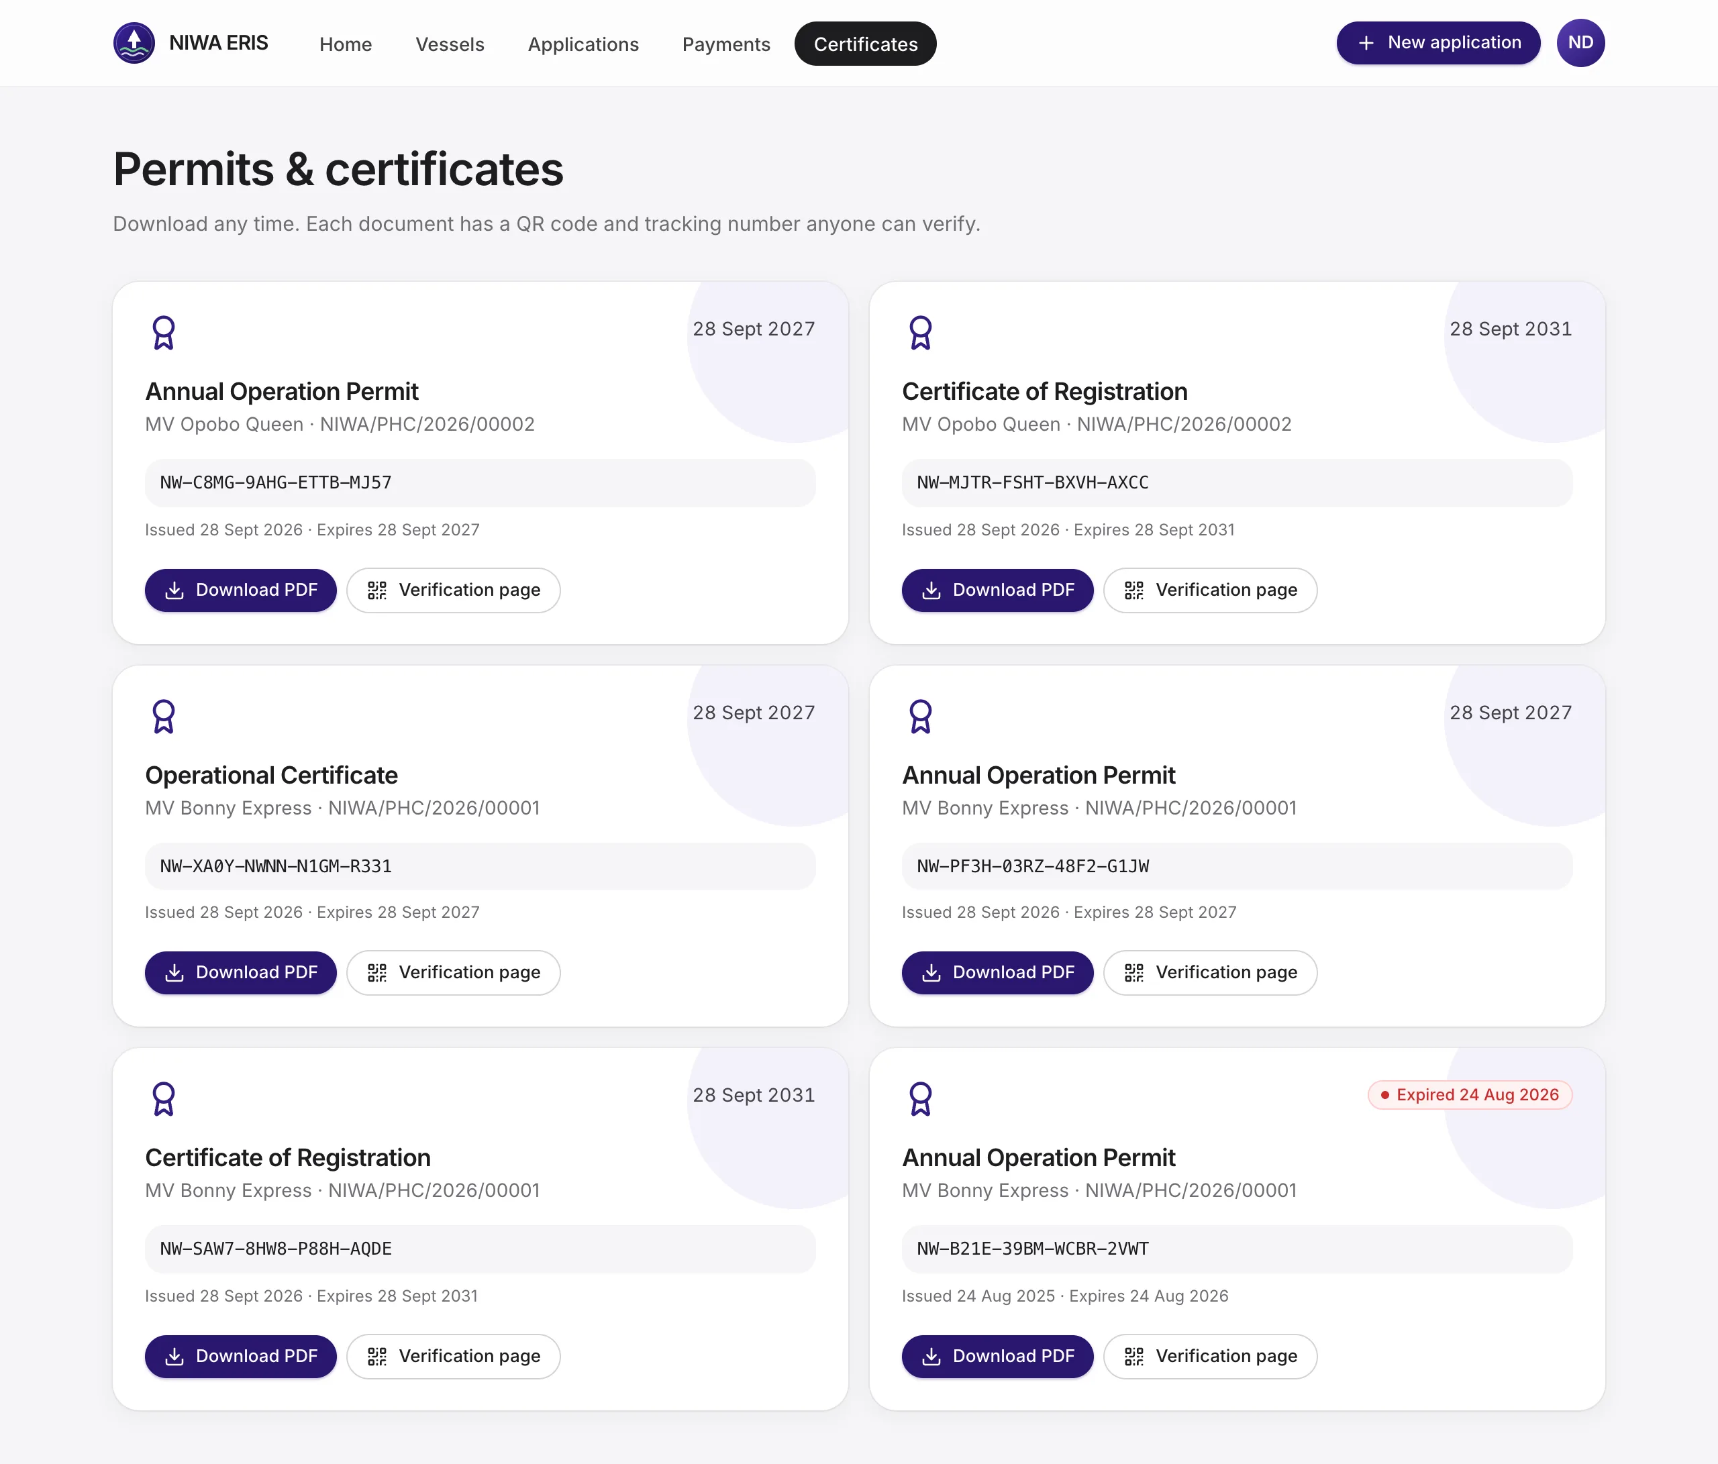Screen dimensions: 1718x1464
Task: Click tracking number NW-XA0Y-NWNN-N1GM-R331
Action: click(480, 866)
